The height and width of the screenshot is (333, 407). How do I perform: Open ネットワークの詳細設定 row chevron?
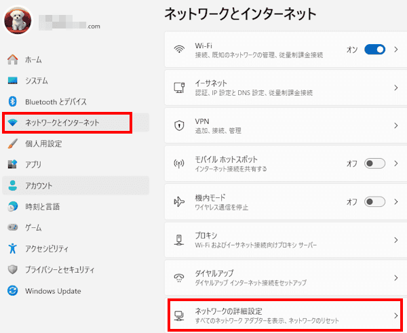pos(396,316)
